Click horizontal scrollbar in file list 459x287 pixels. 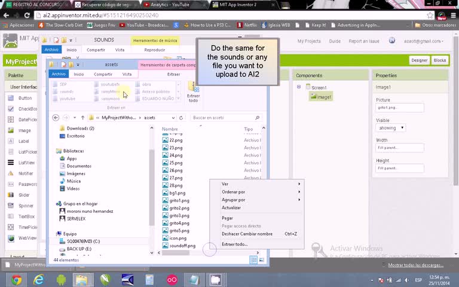[175, 252]
